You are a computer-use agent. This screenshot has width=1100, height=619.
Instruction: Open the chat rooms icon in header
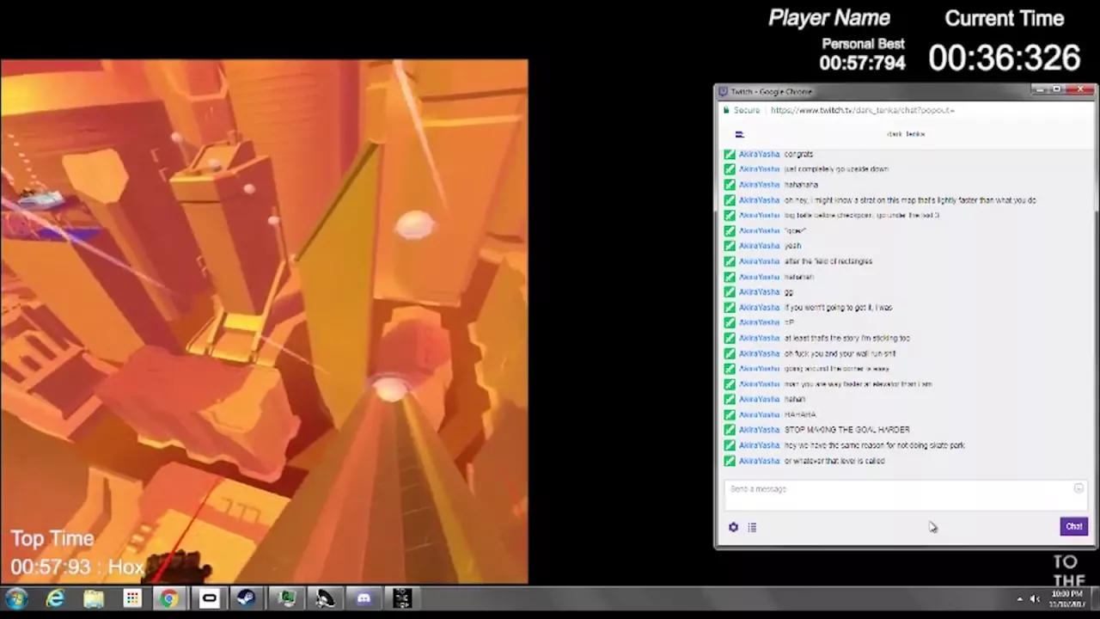739,134
